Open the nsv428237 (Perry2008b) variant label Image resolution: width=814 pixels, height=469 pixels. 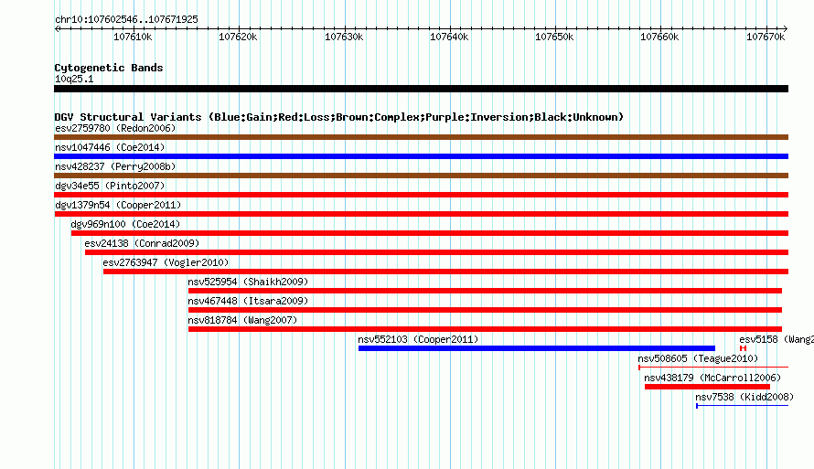(x=115, y=166)
